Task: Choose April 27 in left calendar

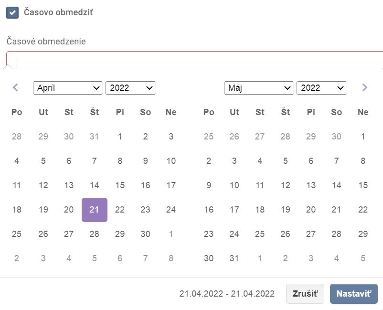Action: click(69, 234)
